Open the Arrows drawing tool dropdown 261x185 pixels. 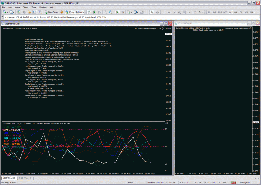point(201,12)
